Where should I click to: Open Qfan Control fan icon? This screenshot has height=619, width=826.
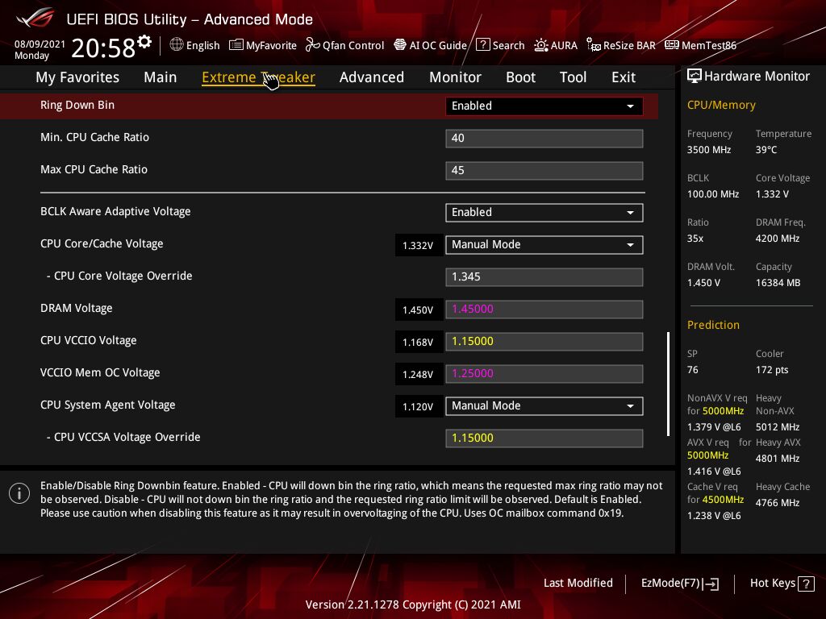[312, 45]
